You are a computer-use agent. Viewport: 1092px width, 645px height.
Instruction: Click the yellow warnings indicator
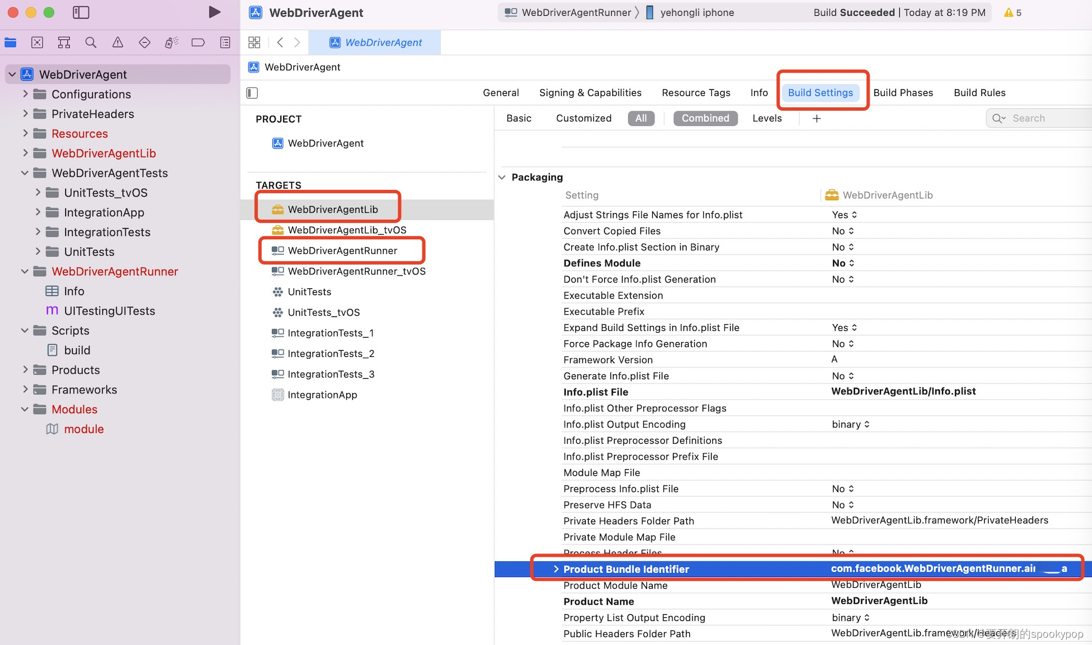coord(1013,12)
